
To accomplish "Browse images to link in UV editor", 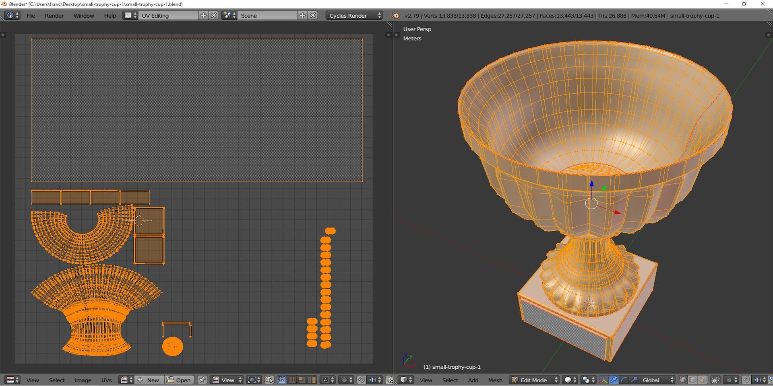I will pos(126,380).
